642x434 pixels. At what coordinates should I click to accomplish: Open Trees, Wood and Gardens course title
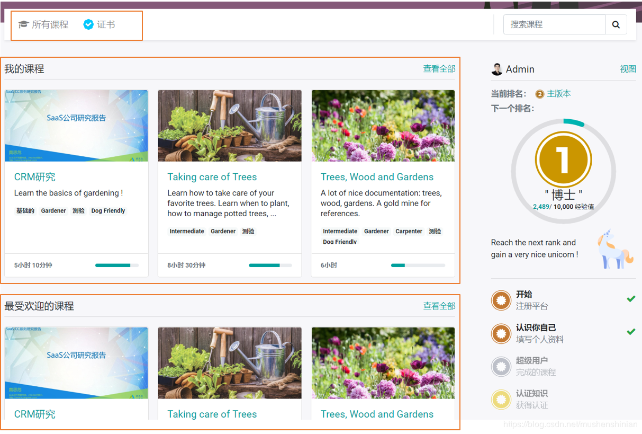pyautogui.click(x=377, y=177)
